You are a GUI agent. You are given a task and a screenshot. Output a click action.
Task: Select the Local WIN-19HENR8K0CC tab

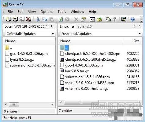(24, 26)
